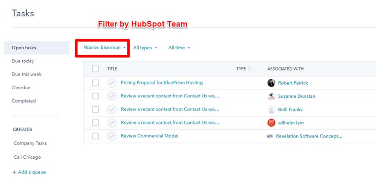Mark Pricing Proposal for BluePrism Hosting task complete
This screenshot has height=181, width=376.
[x=112, y=83]
